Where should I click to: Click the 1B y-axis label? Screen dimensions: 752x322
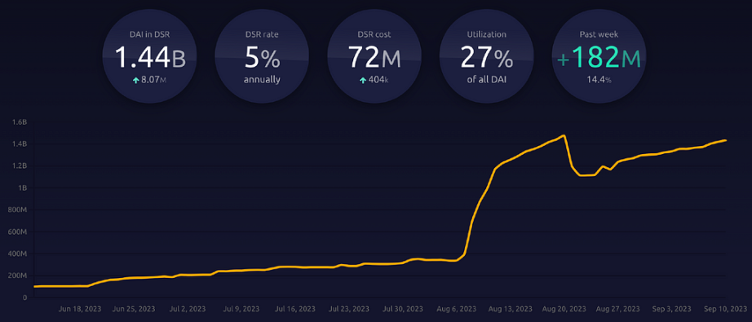pyautogui.click(x=23, y=187)
